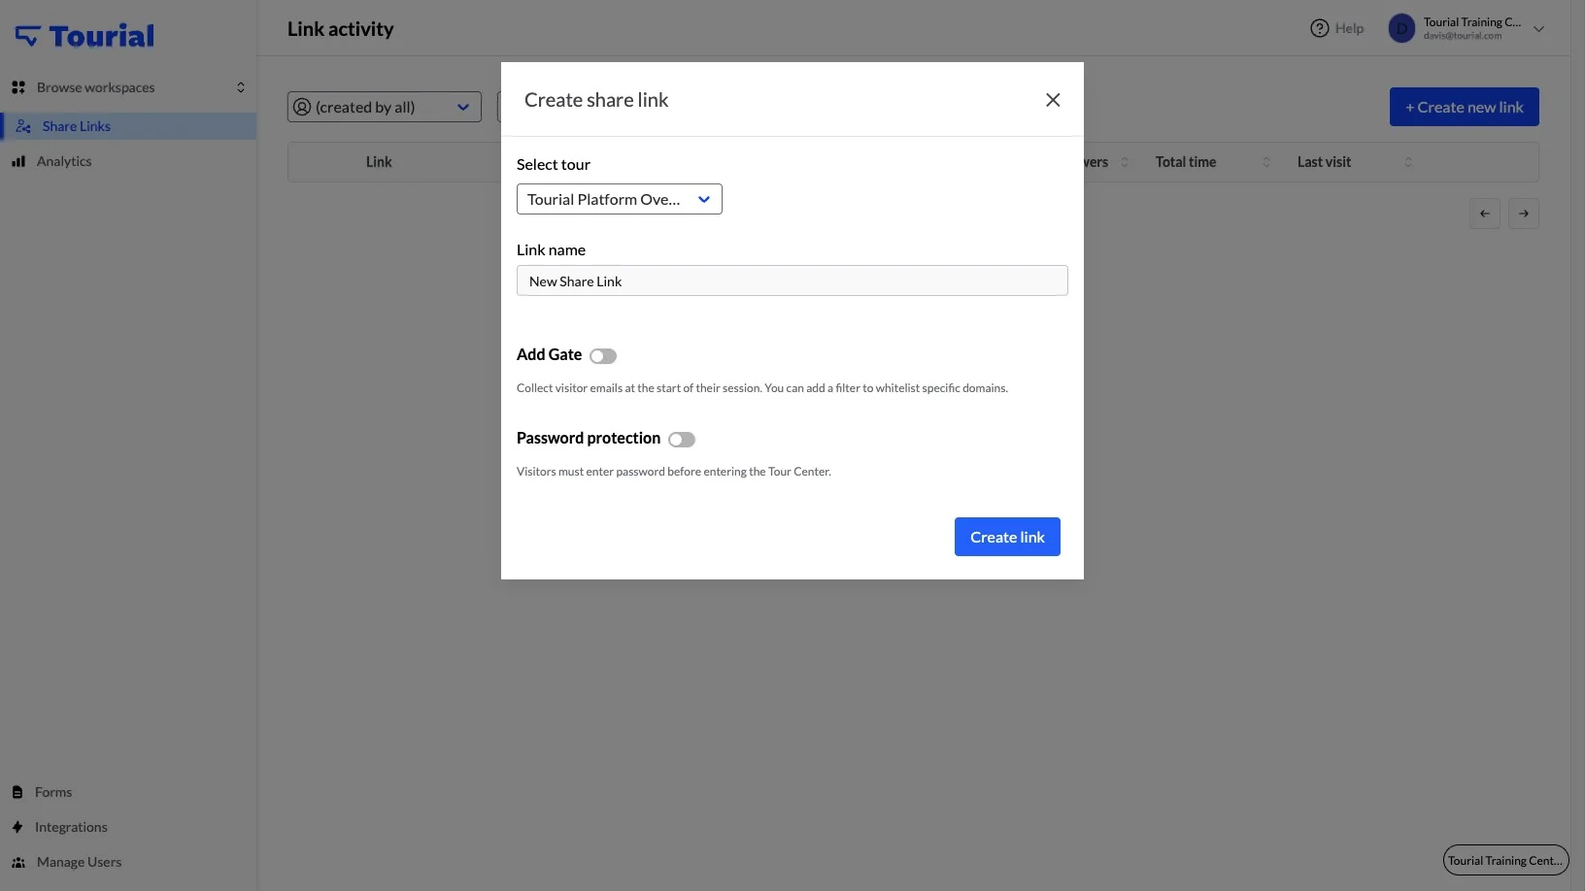Click the Help question mark icon
Image resolution: width=1585 pixels, height=891 pixels.
[1319, 28]
